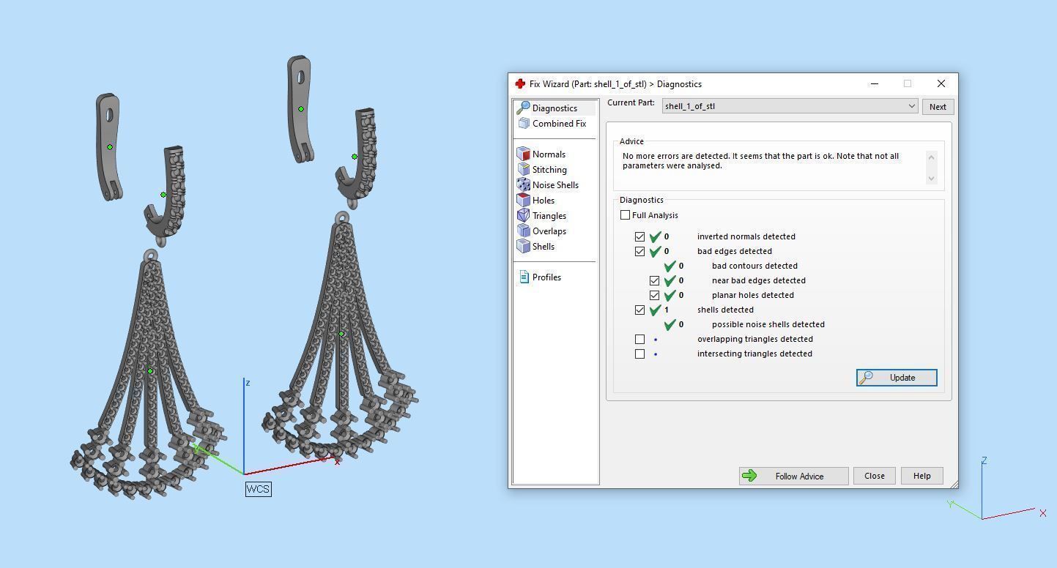Viewport: 1057px width, 568px height.
Task: Toggle the Full Analysis checkbox
Action: click(x=625, y=215)
